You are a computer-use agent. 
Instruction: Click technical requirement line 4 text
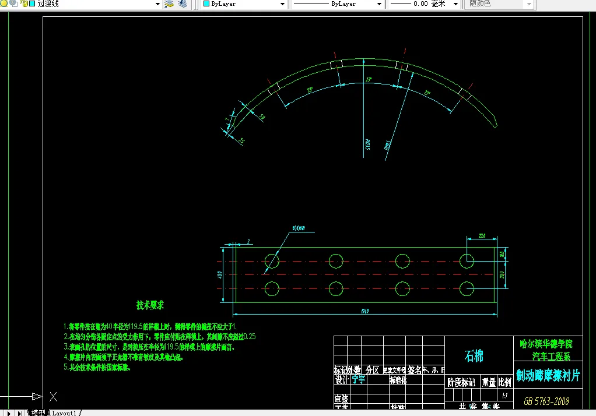tap(123, 357)
